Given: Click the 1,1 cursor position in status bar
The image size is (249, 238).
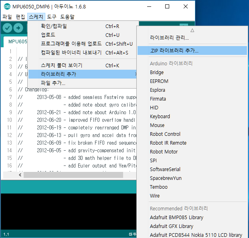Looking at the screenshot, I should [6, 234].
